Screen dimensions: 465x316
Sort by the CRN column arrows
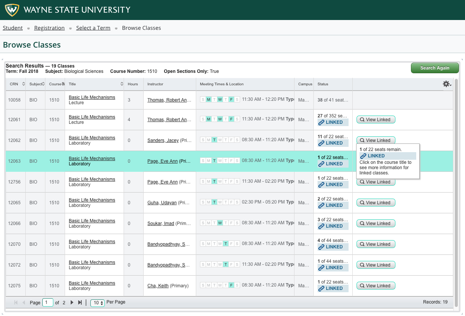pos(23,84)
